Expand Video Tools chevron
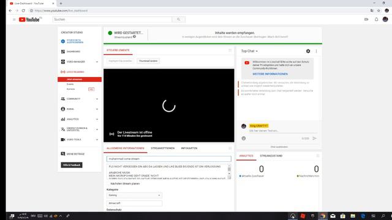The width and height of the screenshot is (392, 220). [97, 140]
